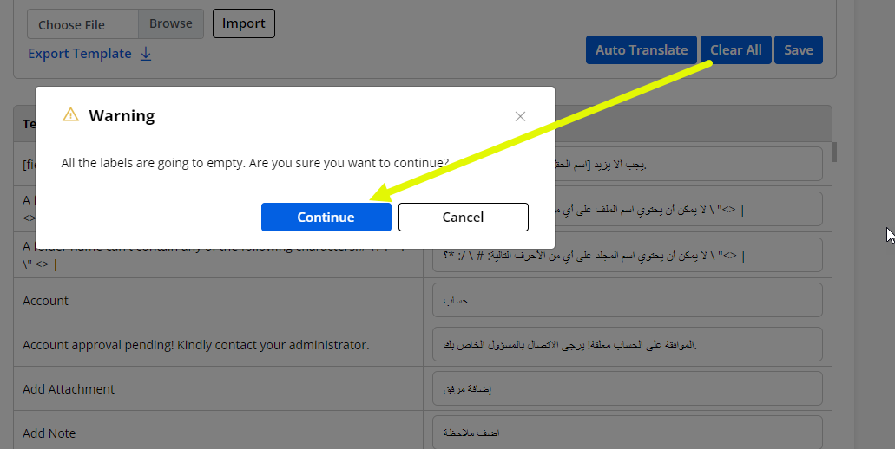The image size is (895, 449).
Task: Edit the Arabic translation for Account
Action: (627, 301)
